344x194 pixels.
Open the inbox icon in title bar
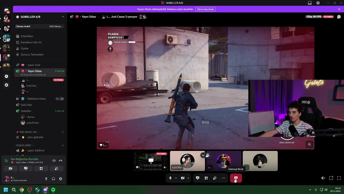point(310,3)
